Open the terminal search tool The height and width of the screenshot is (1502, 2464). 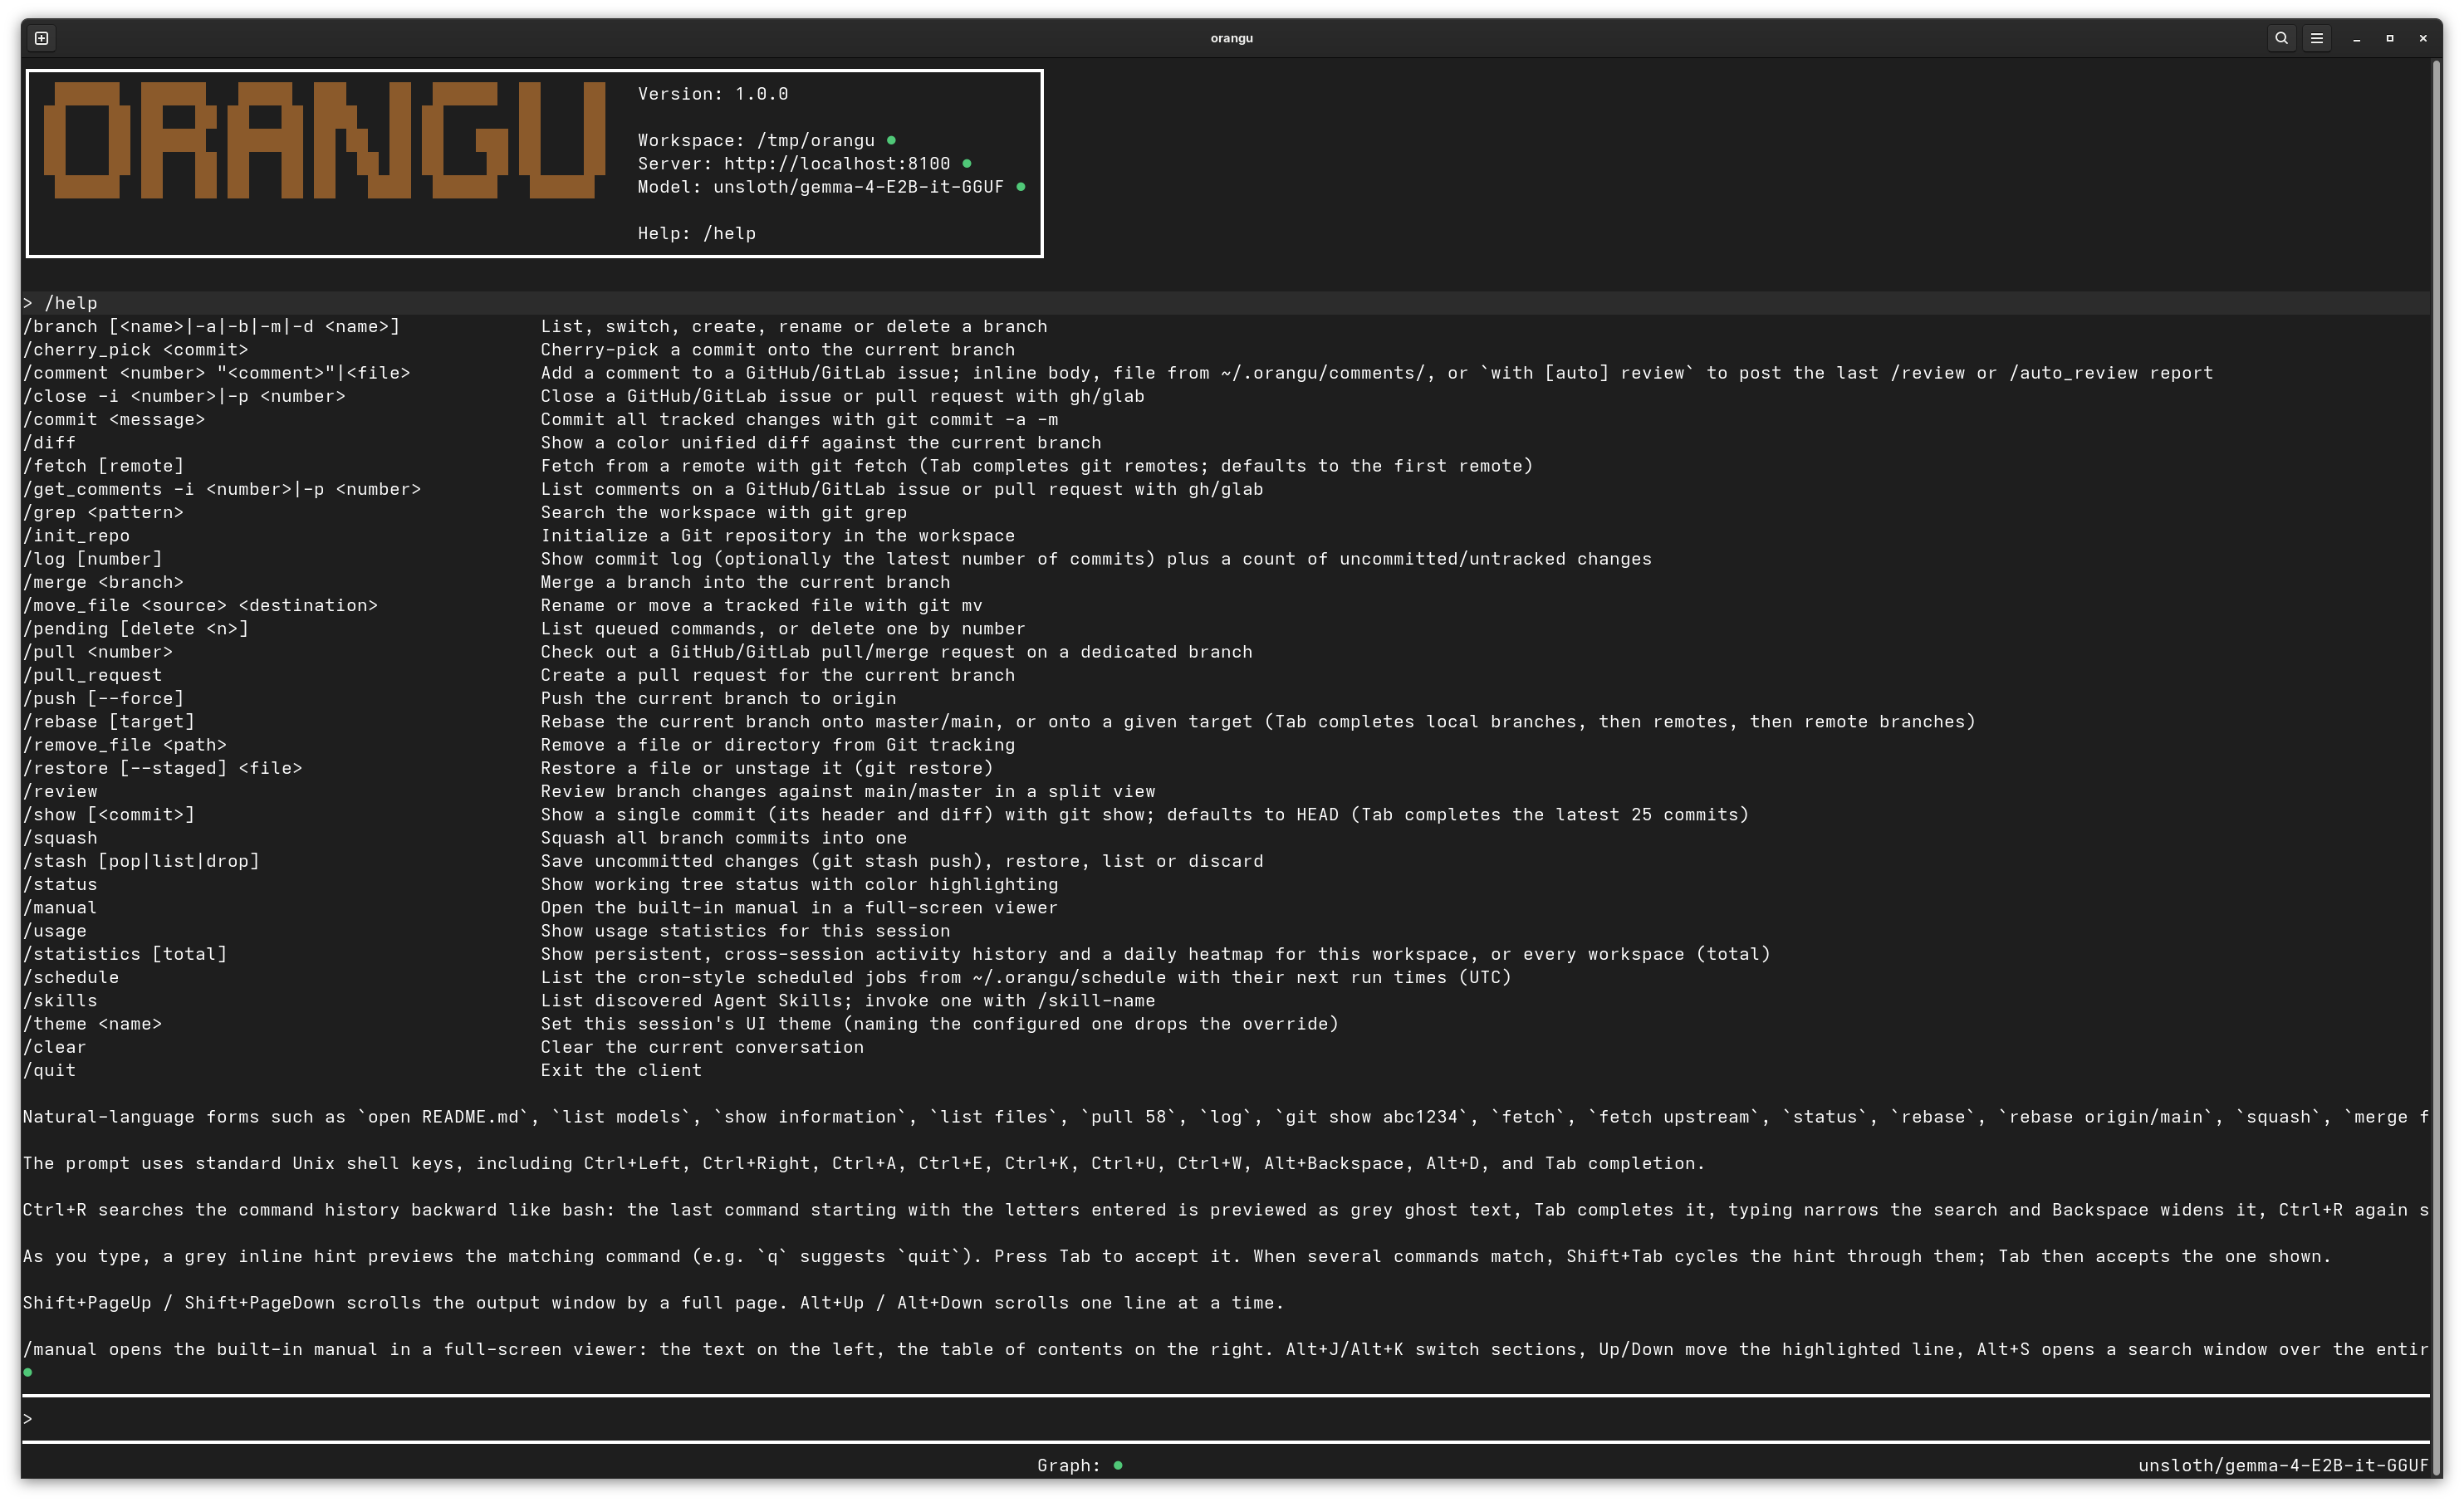coord(2281,38)
